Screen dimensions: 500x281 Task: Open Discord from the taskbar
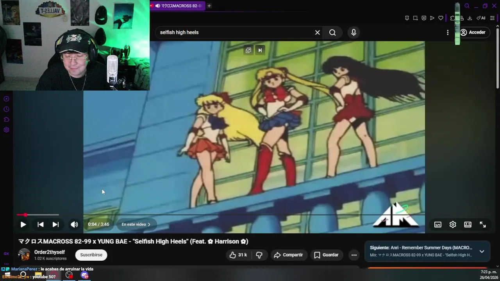[x=85, y=275]
